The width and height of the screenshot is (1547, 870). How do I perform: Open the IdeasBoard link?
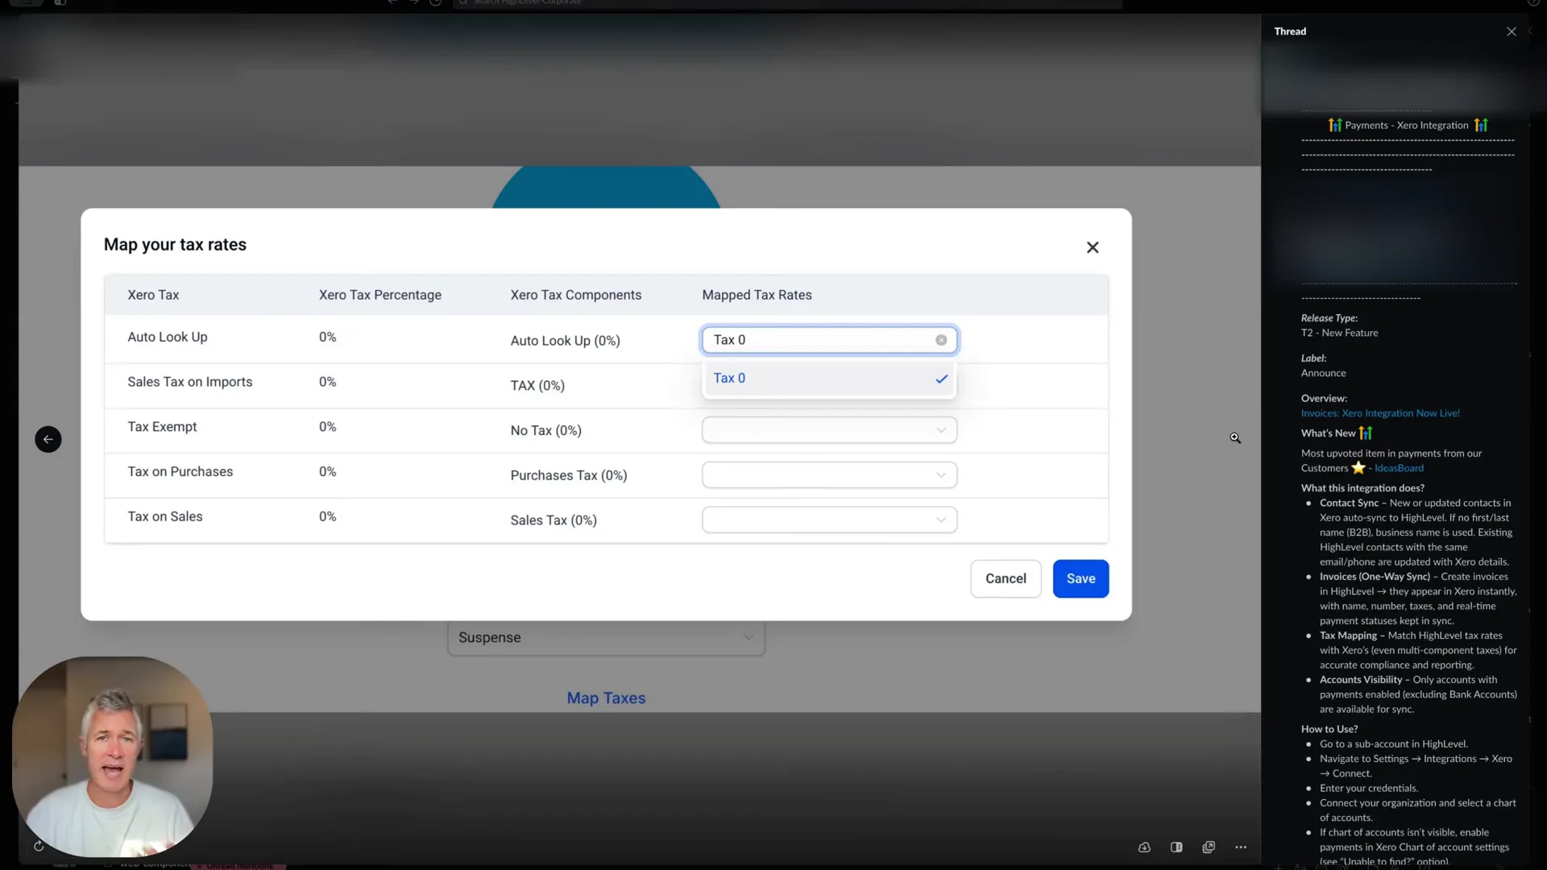1399,468
